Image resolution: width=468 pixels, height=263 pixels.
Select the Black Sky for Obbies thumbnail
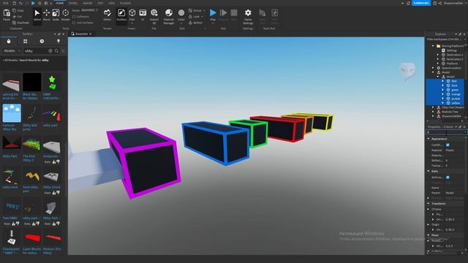point(32,82)
